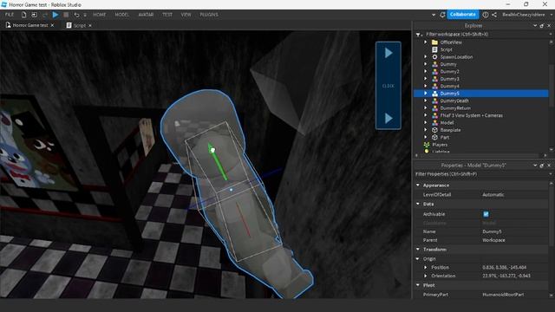Expand the Orientation property arrow
This screenshot has height=312, width=555.
[x=426, y=276]
